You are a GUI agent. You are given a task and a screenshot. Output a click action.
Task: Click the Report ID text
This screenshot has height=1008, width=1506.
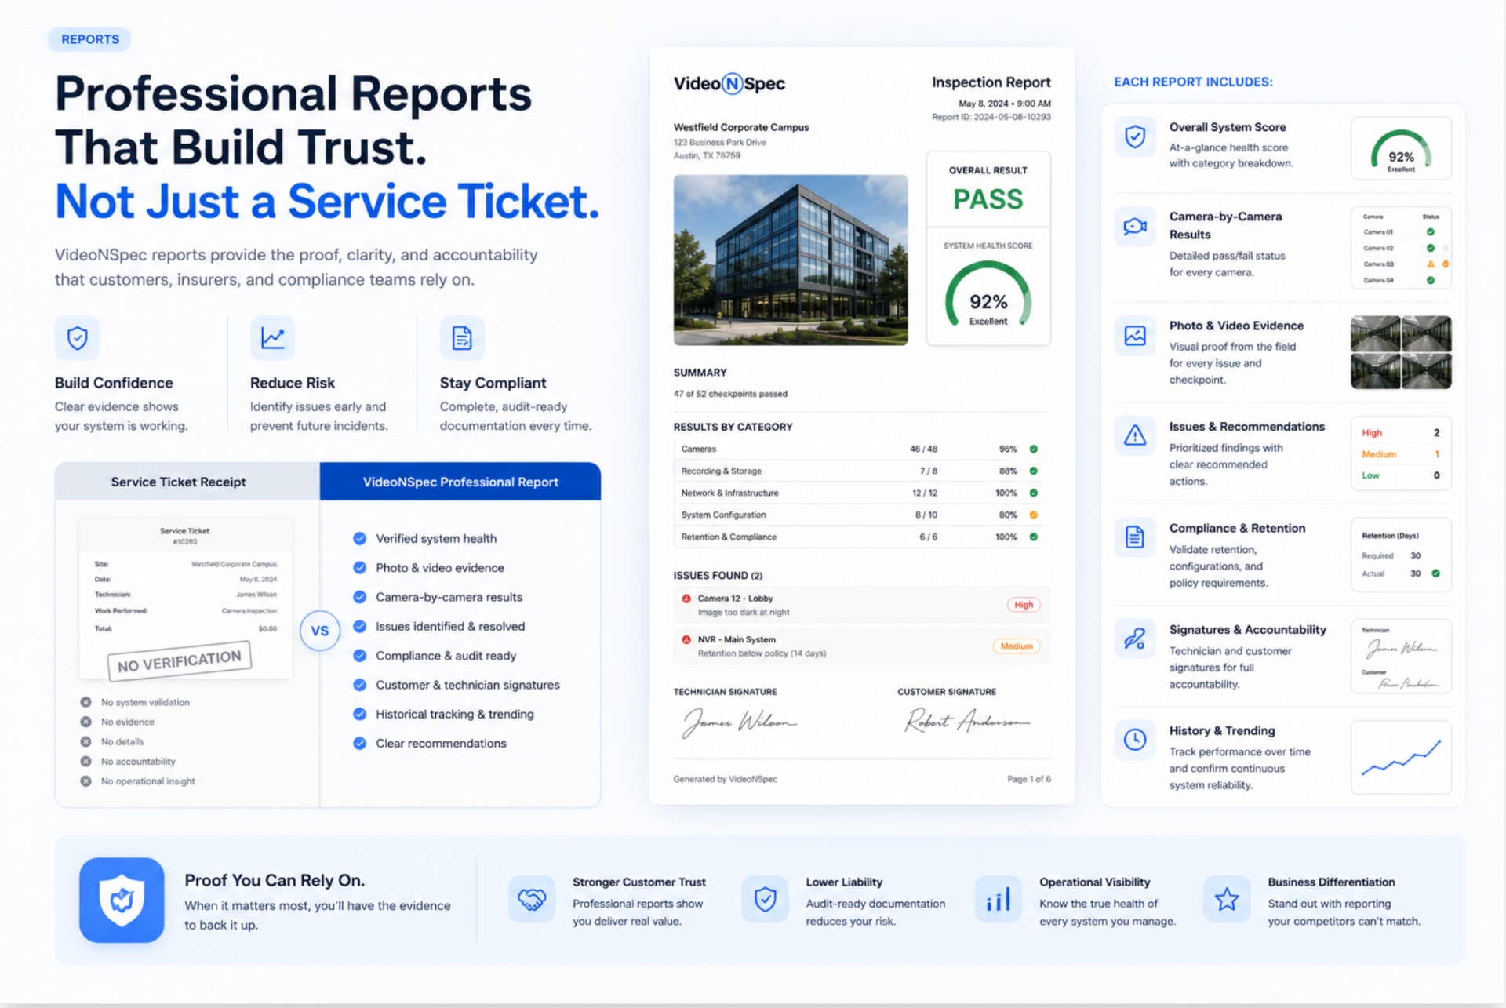[x=991, y=118]
